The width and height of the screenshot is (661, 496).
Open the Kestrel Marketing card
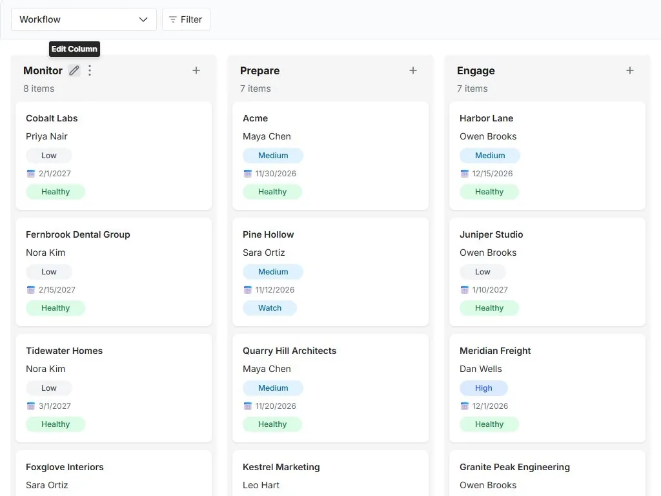pos(330,473)
